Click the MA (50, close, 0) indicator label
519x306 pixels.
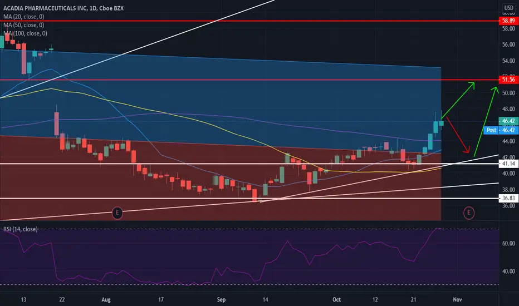coord(23,25)
